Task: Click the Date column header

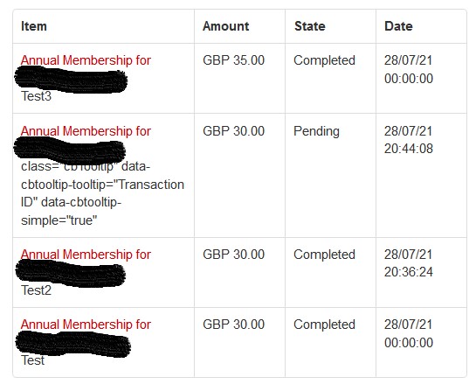Action: coord(398,26)
